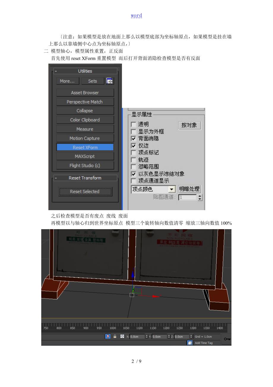Toggle the selection lock padlock icon

(115, 336)
